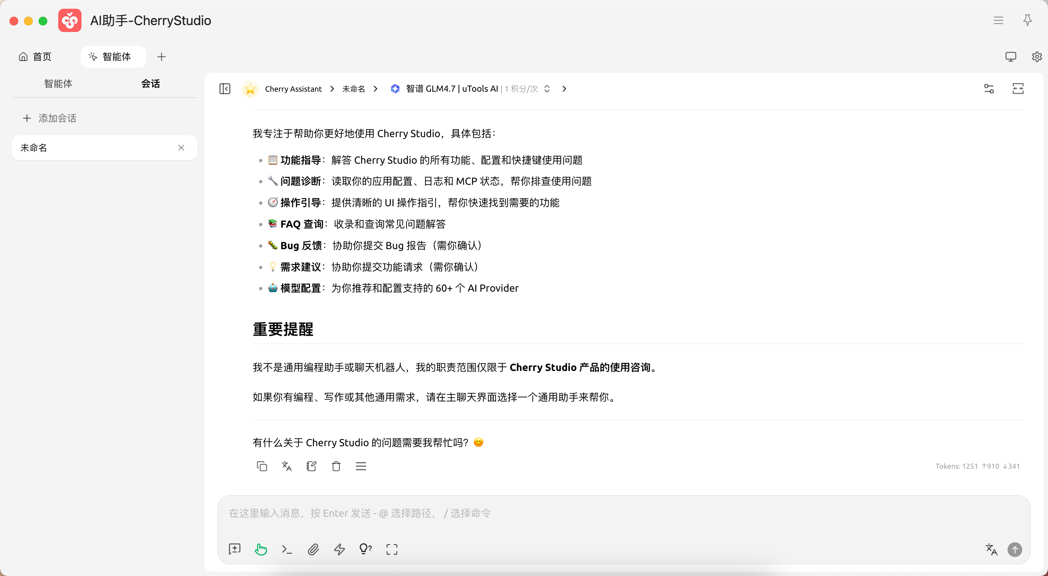Click 添加会话 to add a conversation
1048x576 pixels.
(x=49, y=118)
